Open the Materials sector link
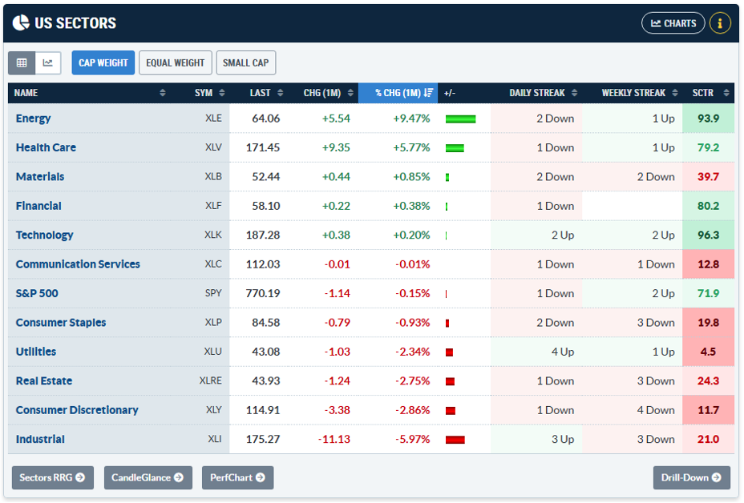Image resolution: width=744 pixels, height=503 pixels. 40,177
